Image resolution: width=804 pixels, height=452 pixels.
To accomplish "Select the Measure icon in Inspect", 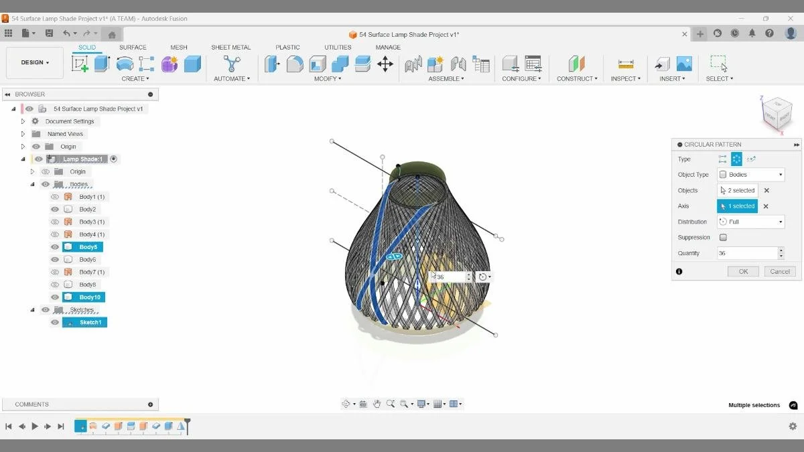I will [626, 64].
